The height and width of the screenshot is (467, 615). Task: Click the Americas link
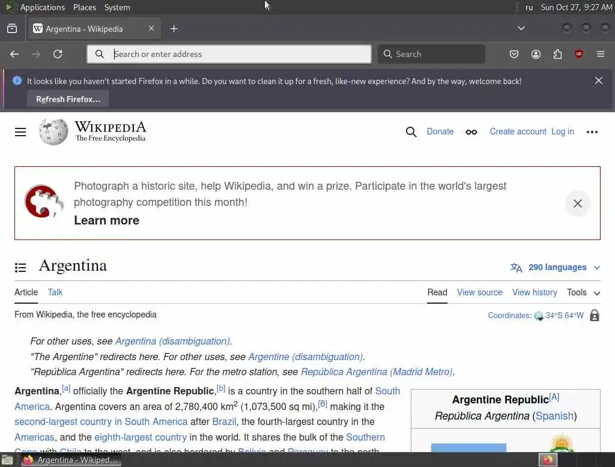(34, 437)
